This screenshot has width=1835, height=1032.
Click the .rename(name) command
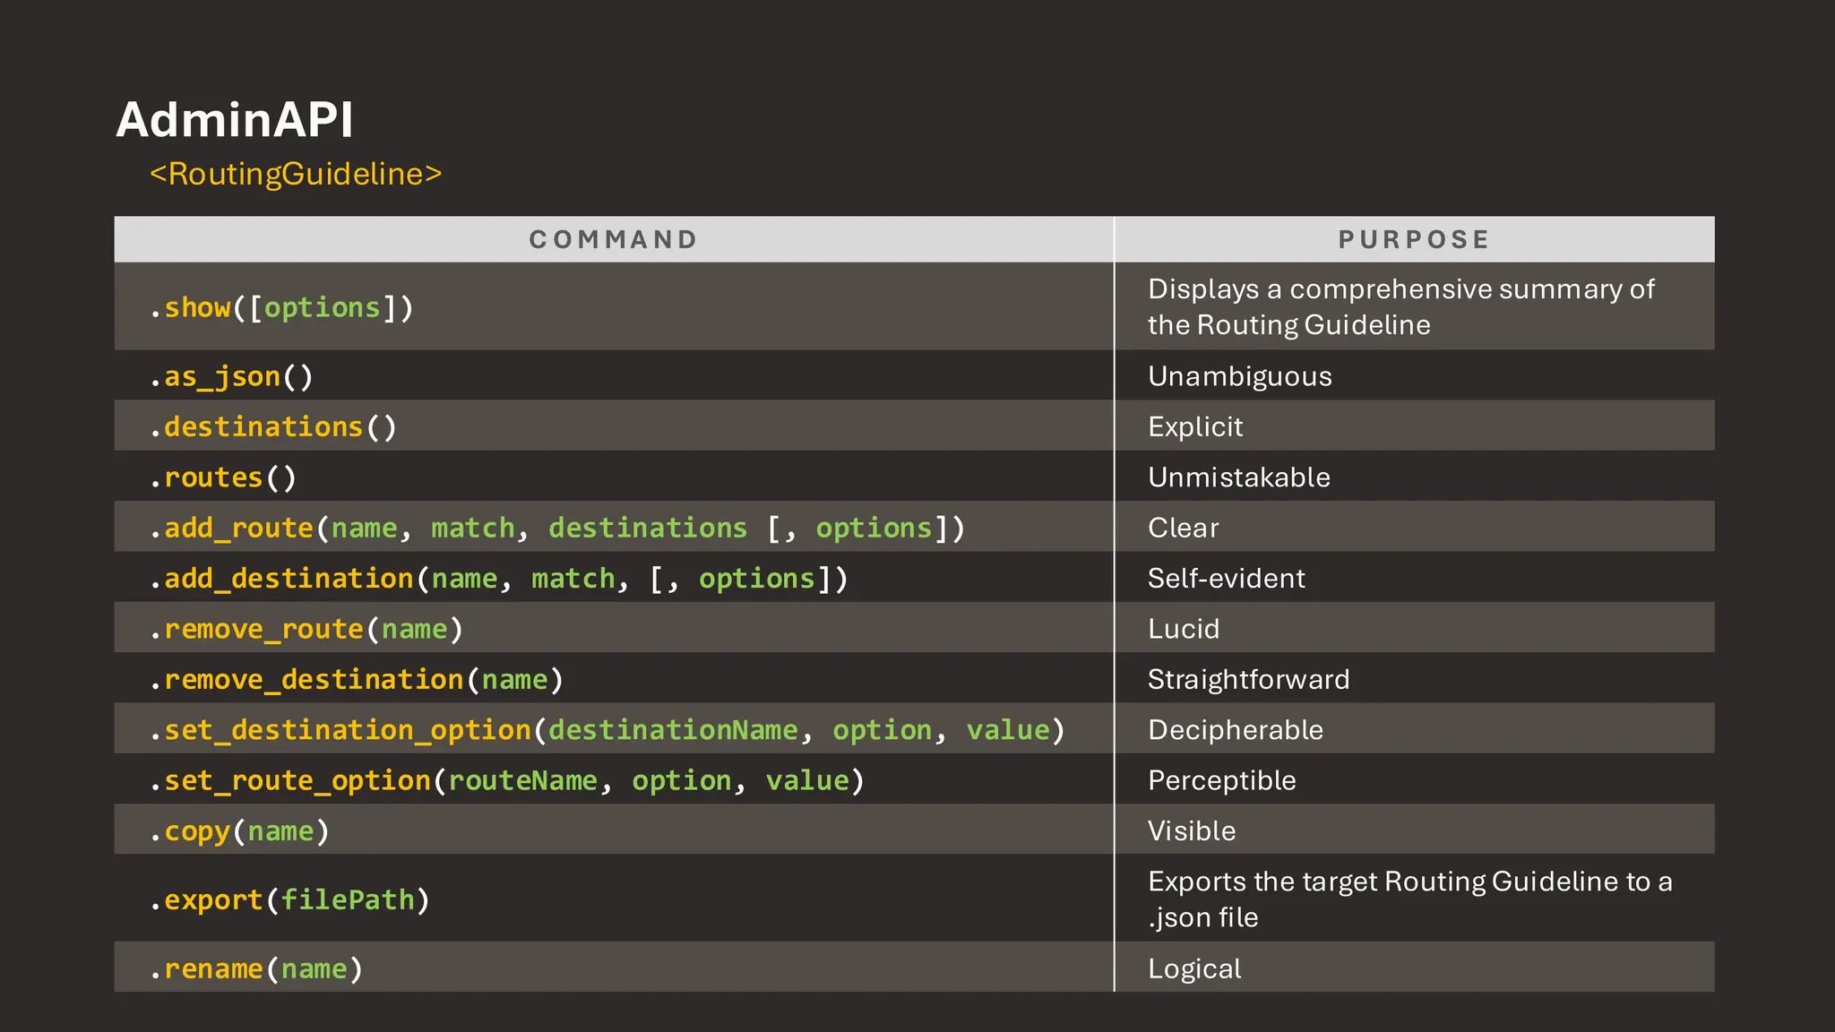[x=256, y=968]
